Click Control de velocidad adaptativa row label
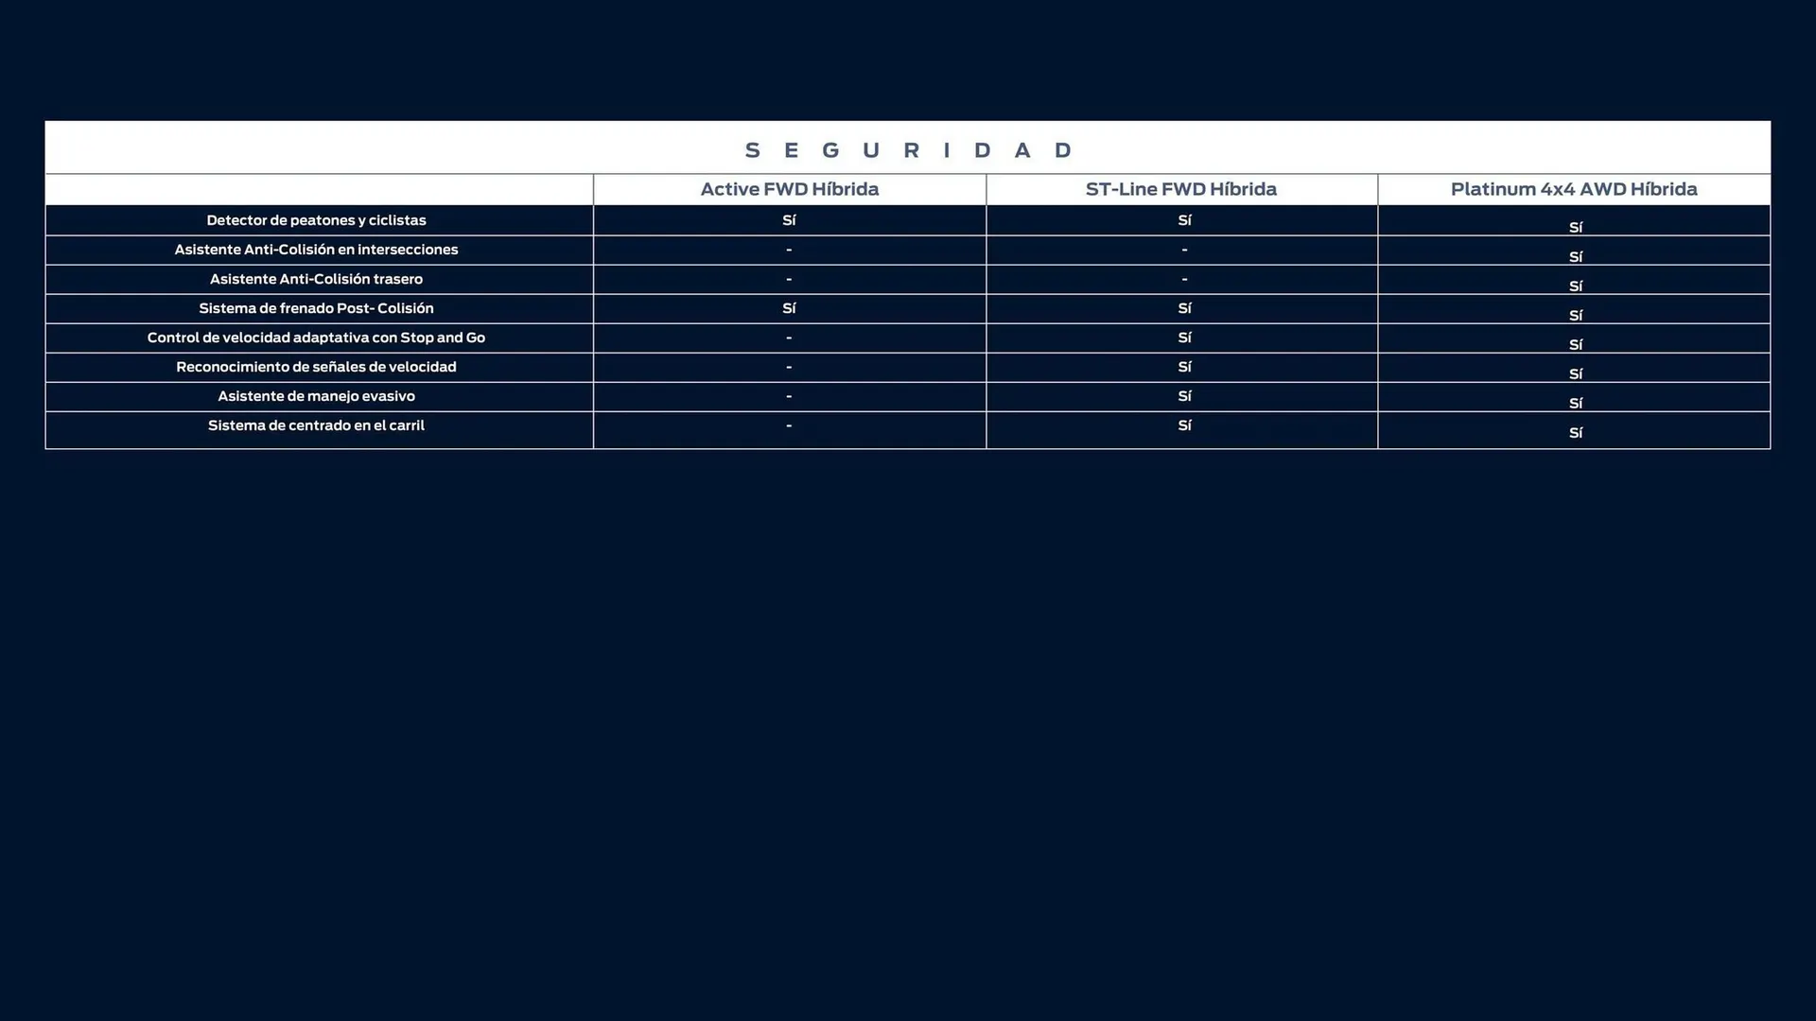The image size is (1816, 1021). (316, 337)
